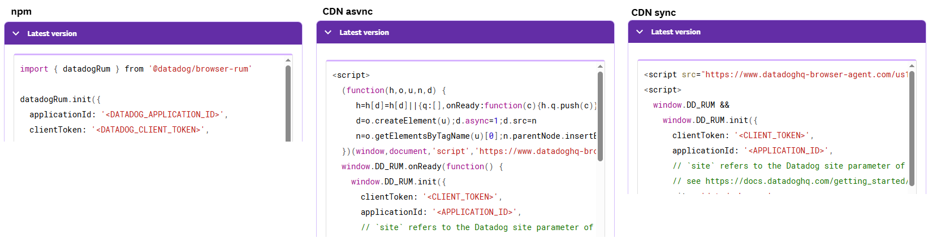
Task: Click the `site` comment line in CDN async
Action: point(477,227)
